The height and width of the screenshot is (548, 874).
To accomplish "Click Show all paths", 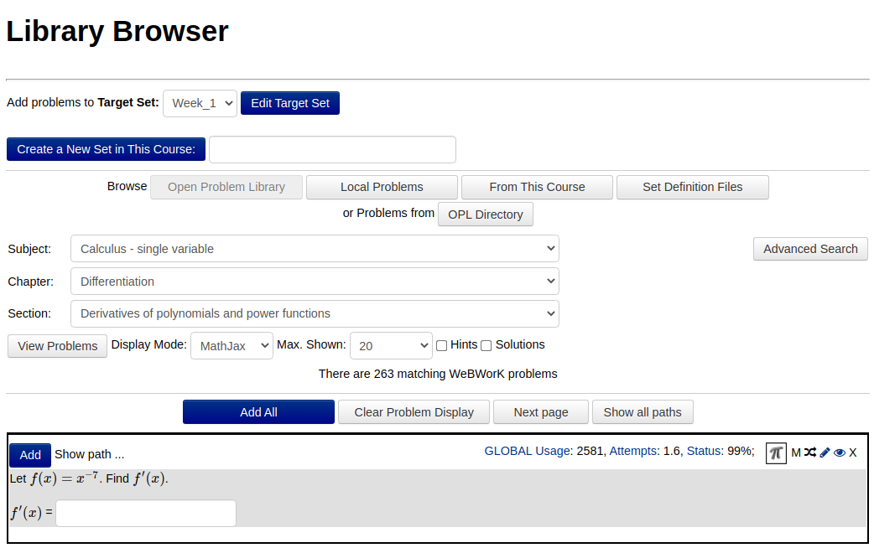I will [642, 412].
